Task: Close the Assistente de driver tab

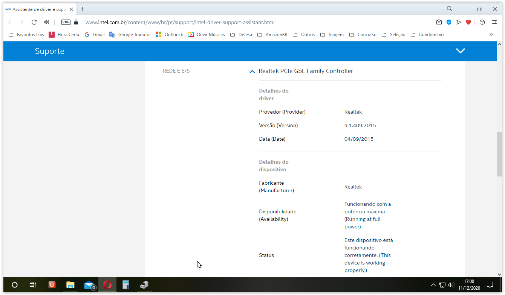Action: [x=72, y=9]
